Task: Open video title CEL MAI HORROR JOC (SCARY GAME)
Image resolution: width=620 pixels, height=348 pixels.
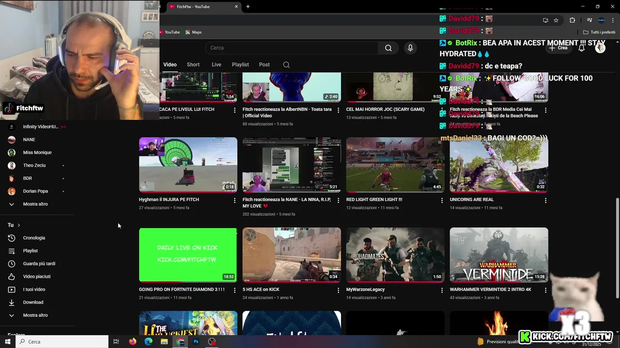Action: (386, 109)
